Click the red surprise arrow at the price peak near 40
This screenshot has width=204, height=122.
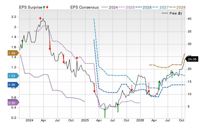(40, 18)
